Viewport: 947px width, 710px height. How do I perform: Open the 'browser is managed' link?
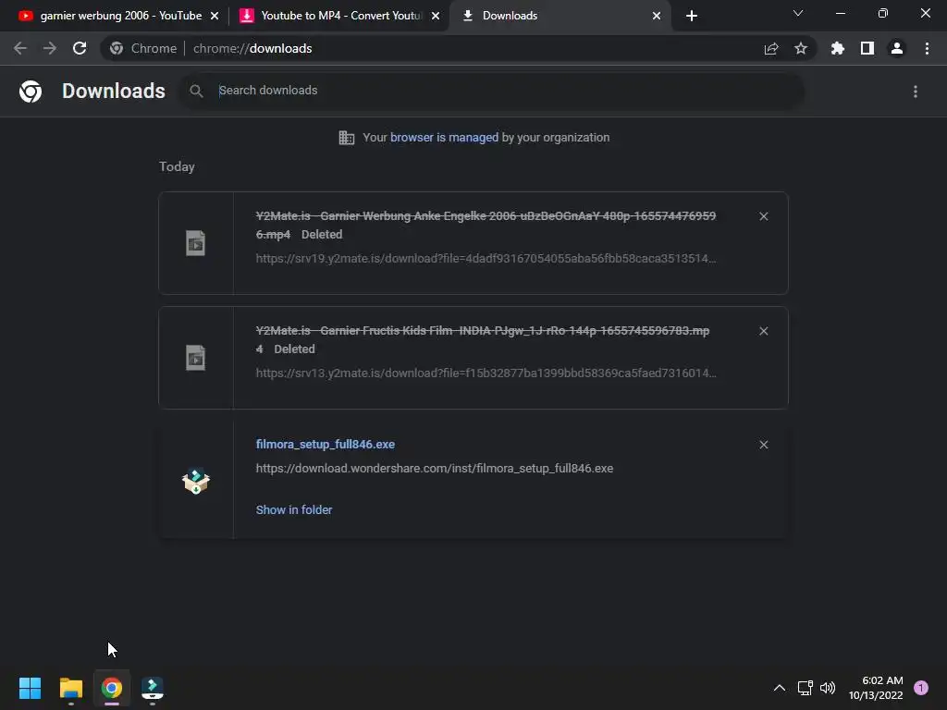click(444, 138)
